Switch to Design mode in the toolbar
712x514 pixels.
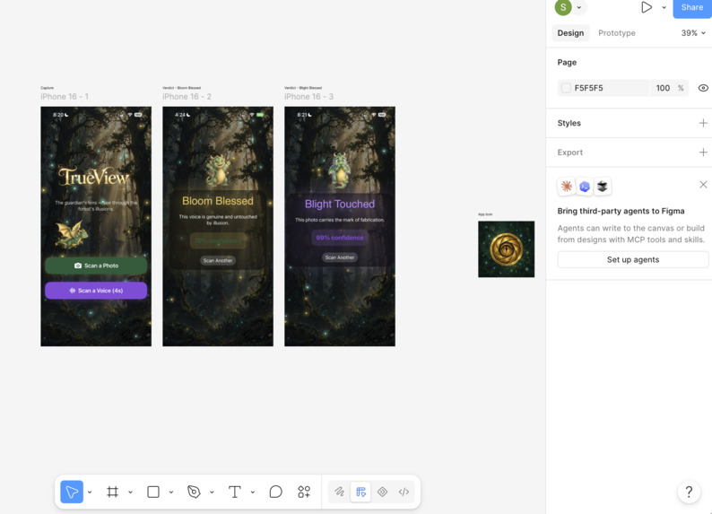pyautogui.click(x=360, y=492)
